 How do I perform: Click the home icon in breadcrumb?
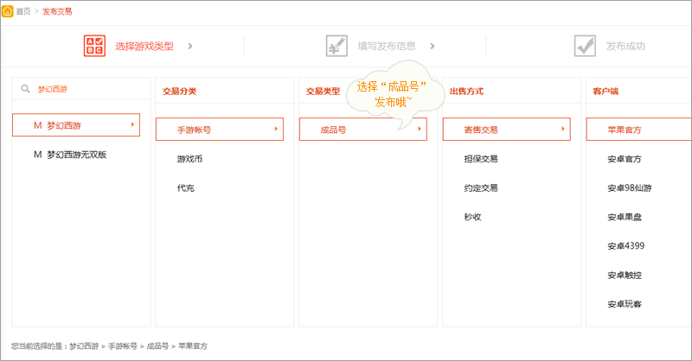coord(8,11)
